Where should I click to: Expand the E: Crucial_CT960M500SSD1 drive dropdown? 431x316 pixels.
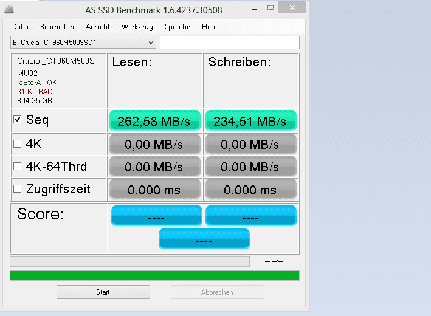click(x=83, y=43)
